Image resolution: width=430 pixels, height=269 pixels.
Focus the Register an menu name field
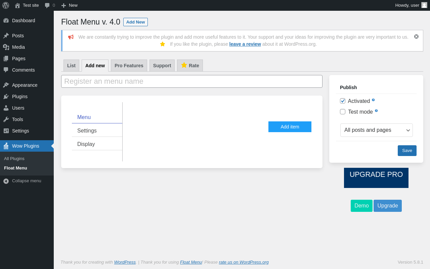coord(192,81)
